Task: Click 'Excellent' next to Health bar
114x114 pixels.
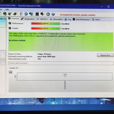Action: coord(65,29)
